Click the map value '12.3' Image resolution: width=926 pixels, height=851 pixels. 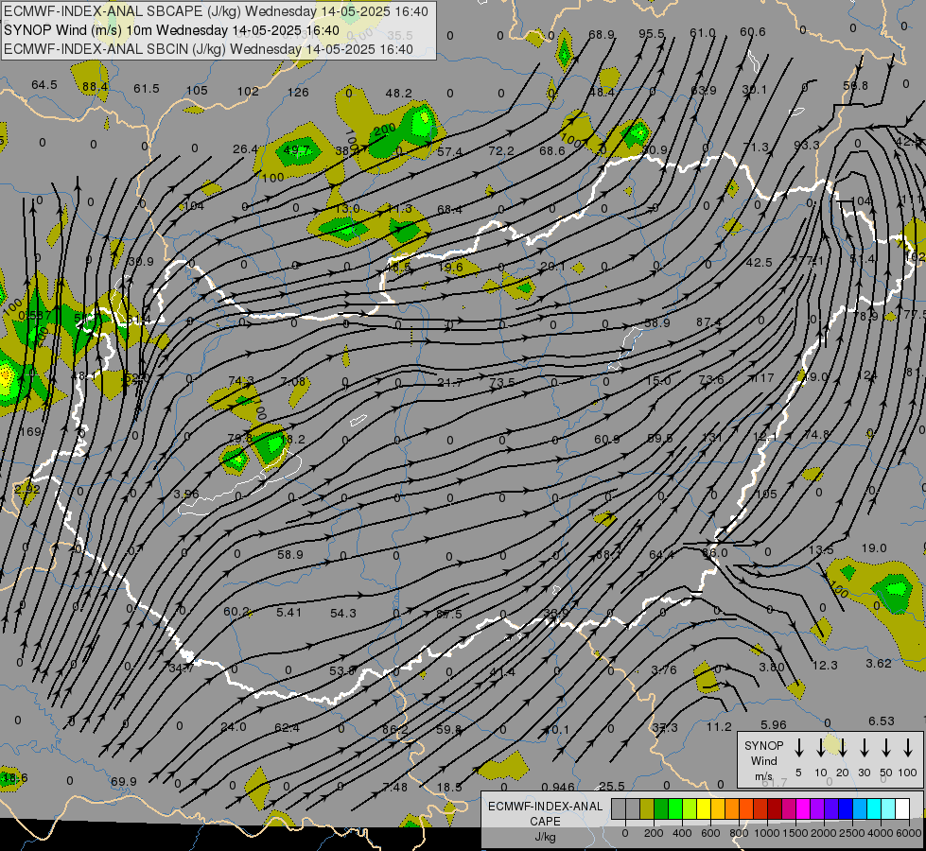point(825,666)
